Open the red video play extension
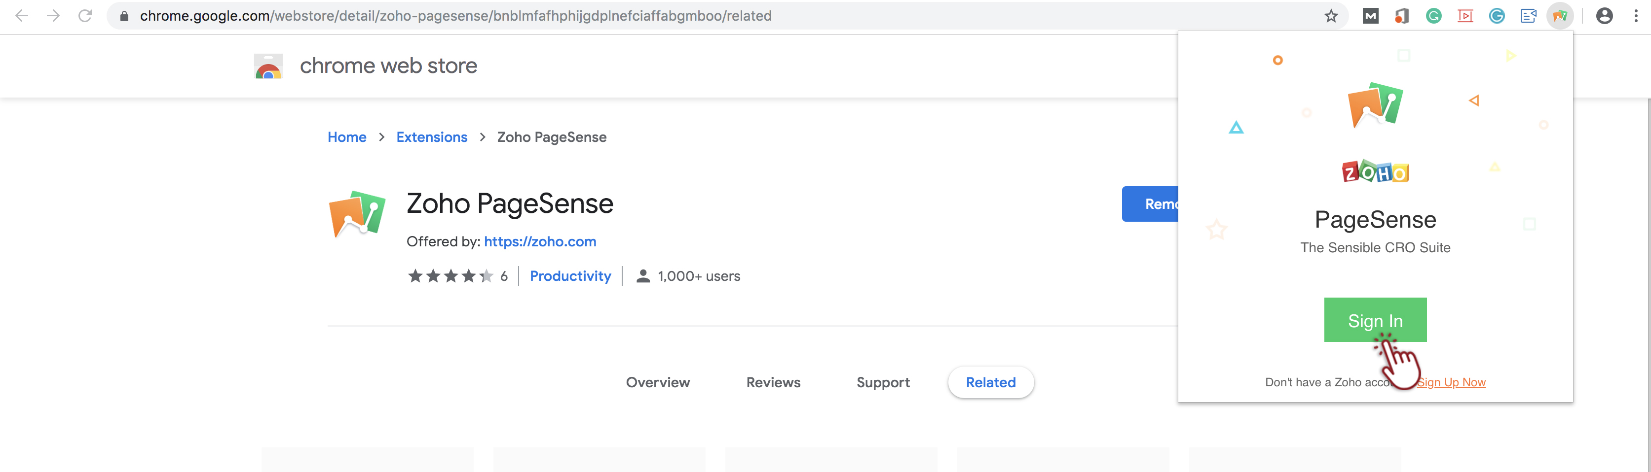The height and width of the screenshot is (472, 1651). (x=1465, y=16)
